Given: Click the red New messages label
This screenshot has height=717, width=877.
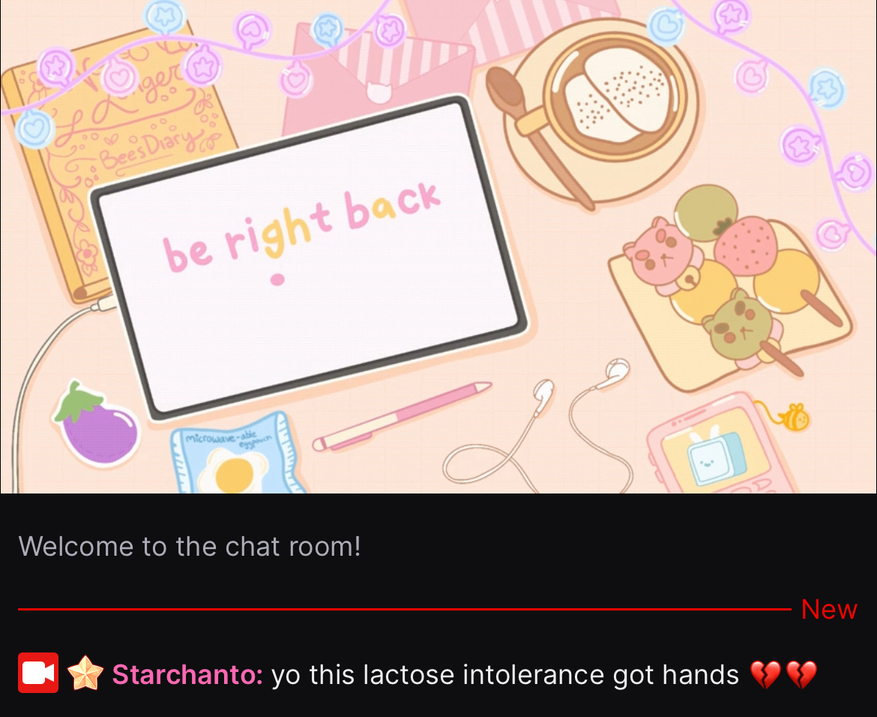Looking at the screenshot, I should pos(829,609).
